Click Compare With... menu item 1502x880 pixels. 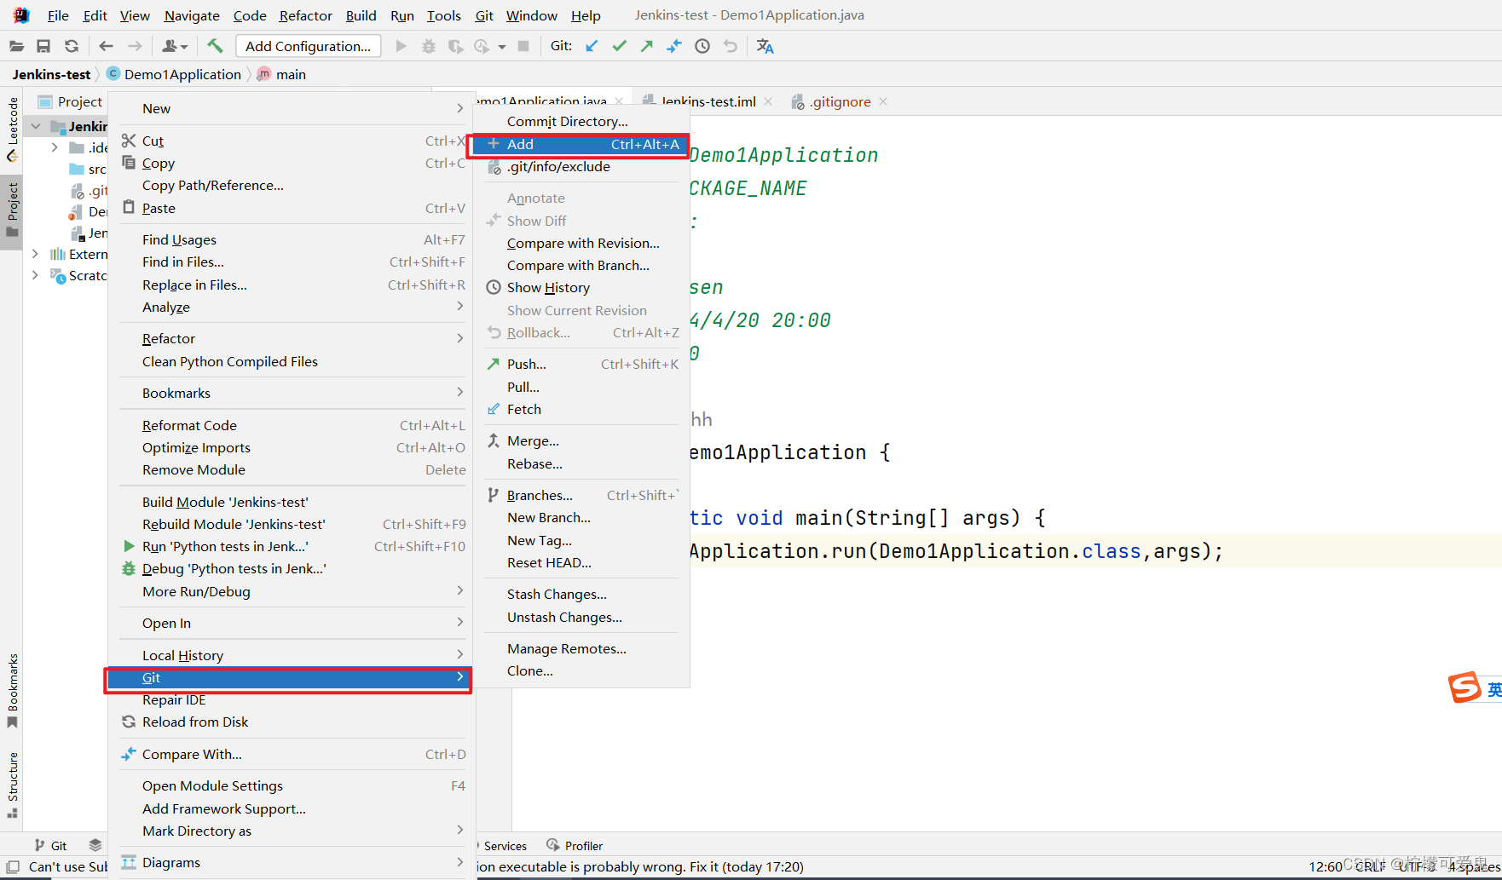coord(292,754)
